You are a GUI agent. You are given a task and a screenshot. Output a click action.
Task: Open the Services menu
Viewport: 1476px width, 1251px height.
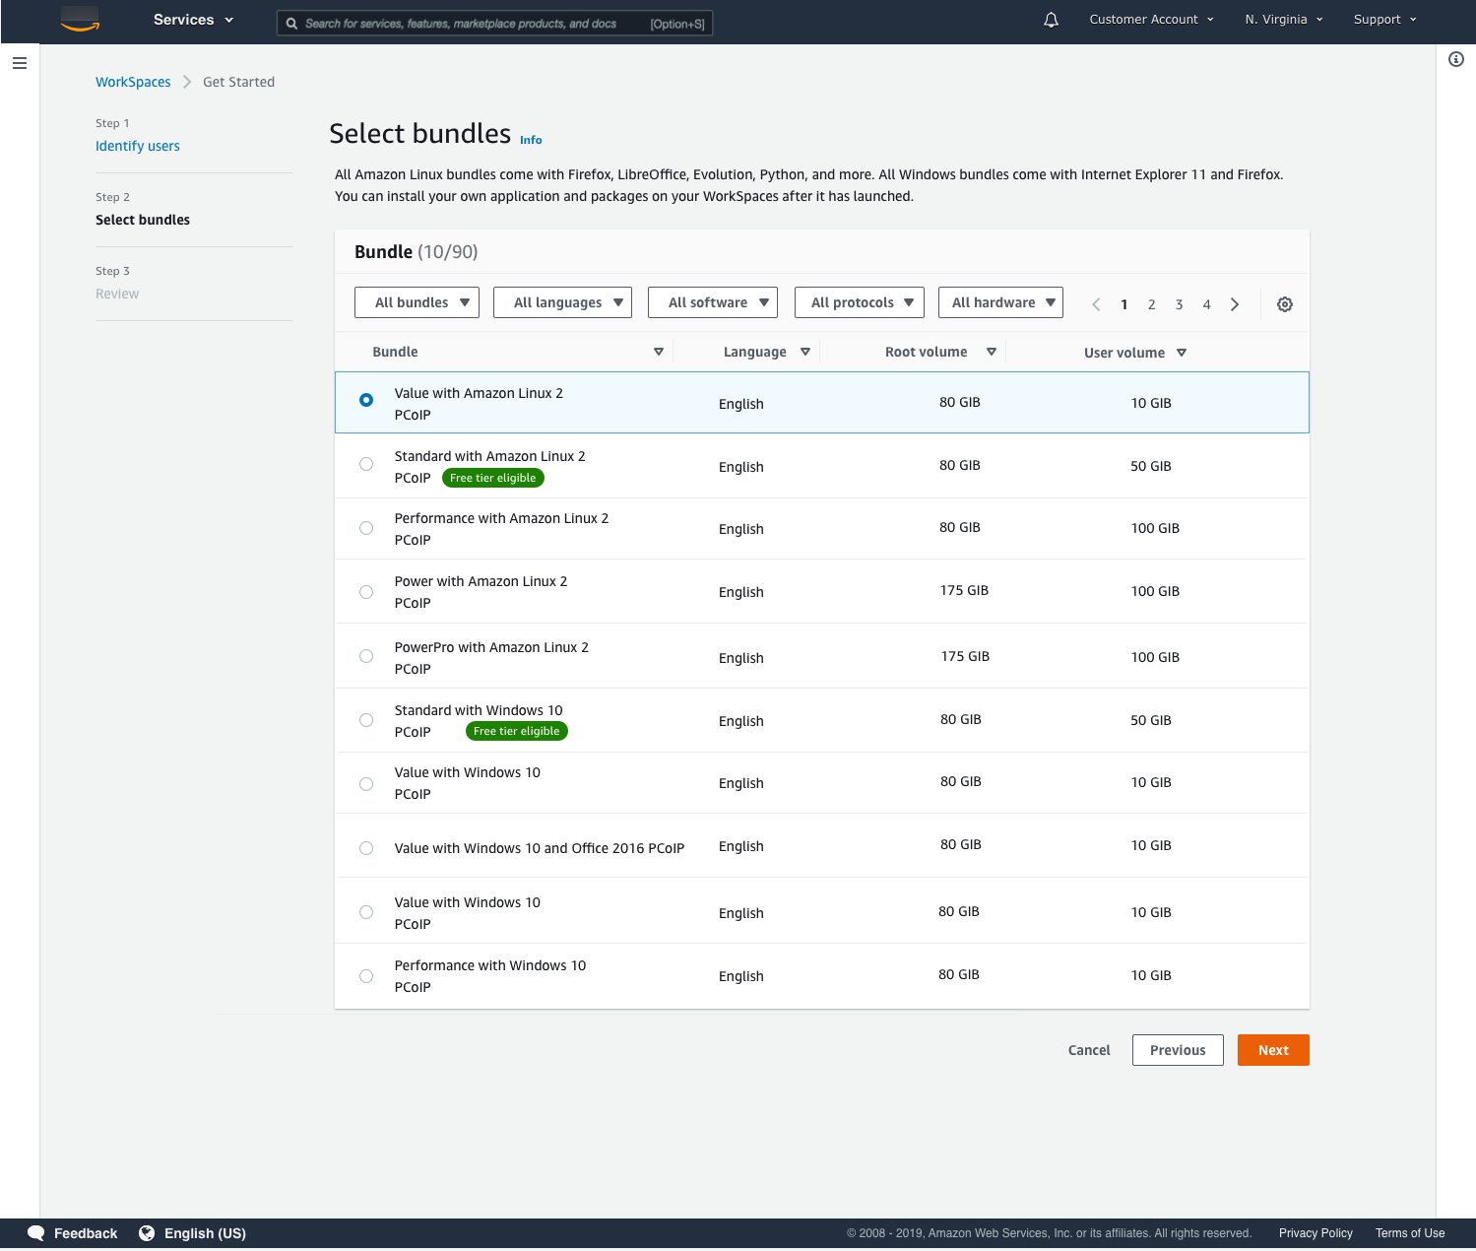192,19
